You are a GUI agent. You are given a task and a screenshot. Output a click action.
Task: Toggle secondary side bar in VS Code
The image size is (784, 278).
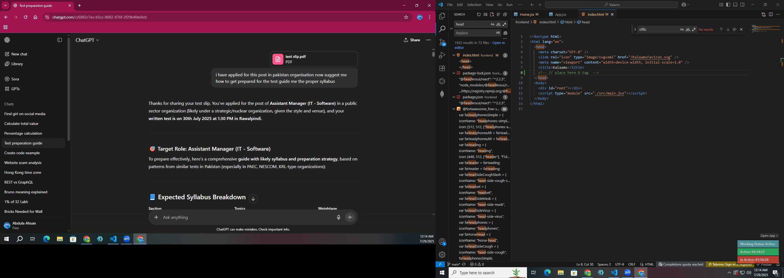[743, 5]
